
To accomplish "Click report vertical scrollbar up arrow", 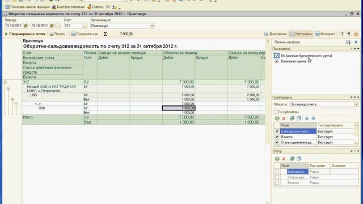I will point(268,41).
